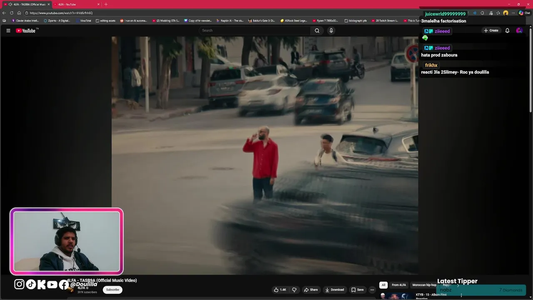The height and width of the screenshot is (300, 533).
Task: Dislike the video with thumbs down
Action: [294, 290]
